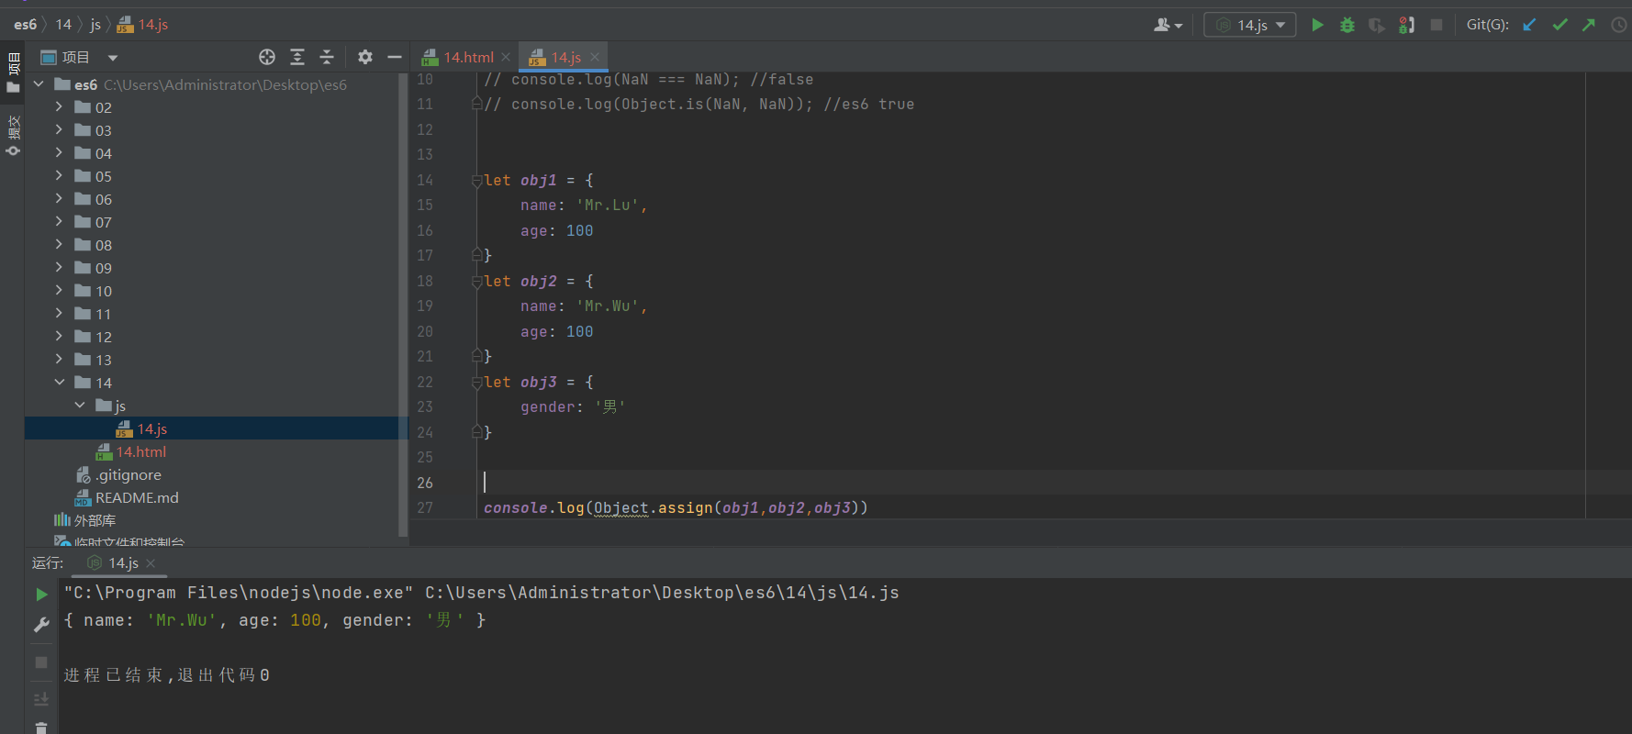The image size is (1632, 734).
Task: Click es6 breadcrumb in navigation bar
Action: [x=25, y=24]
